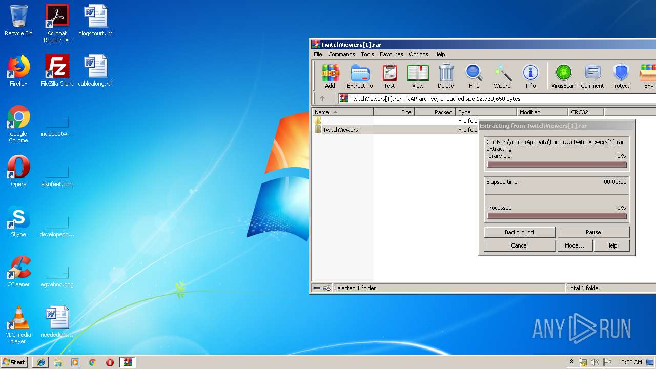This screenshot has height=369, width=656.
Task: Click the Mode... button
Action: (575, 245)
